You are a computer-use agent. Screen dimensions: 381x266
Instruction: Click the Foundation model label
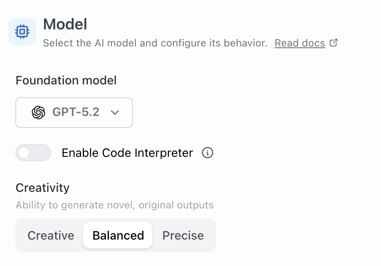(66, 80)
